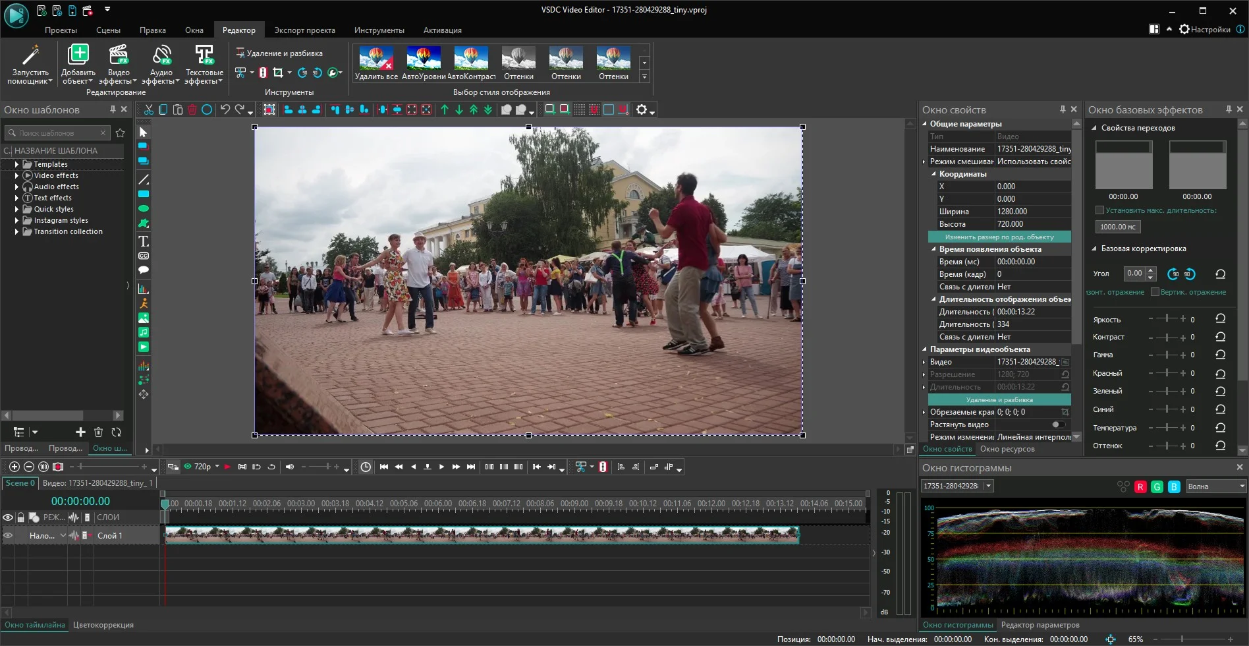This screenshot has height=646, width=1249.
Task: Click the cut scissors icon
Action: click(x=149, y=109)
